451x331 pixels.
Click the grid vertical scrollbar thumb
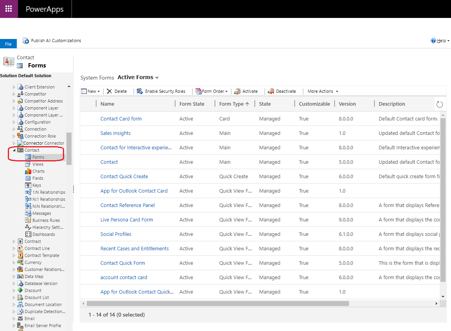(443, 200)
